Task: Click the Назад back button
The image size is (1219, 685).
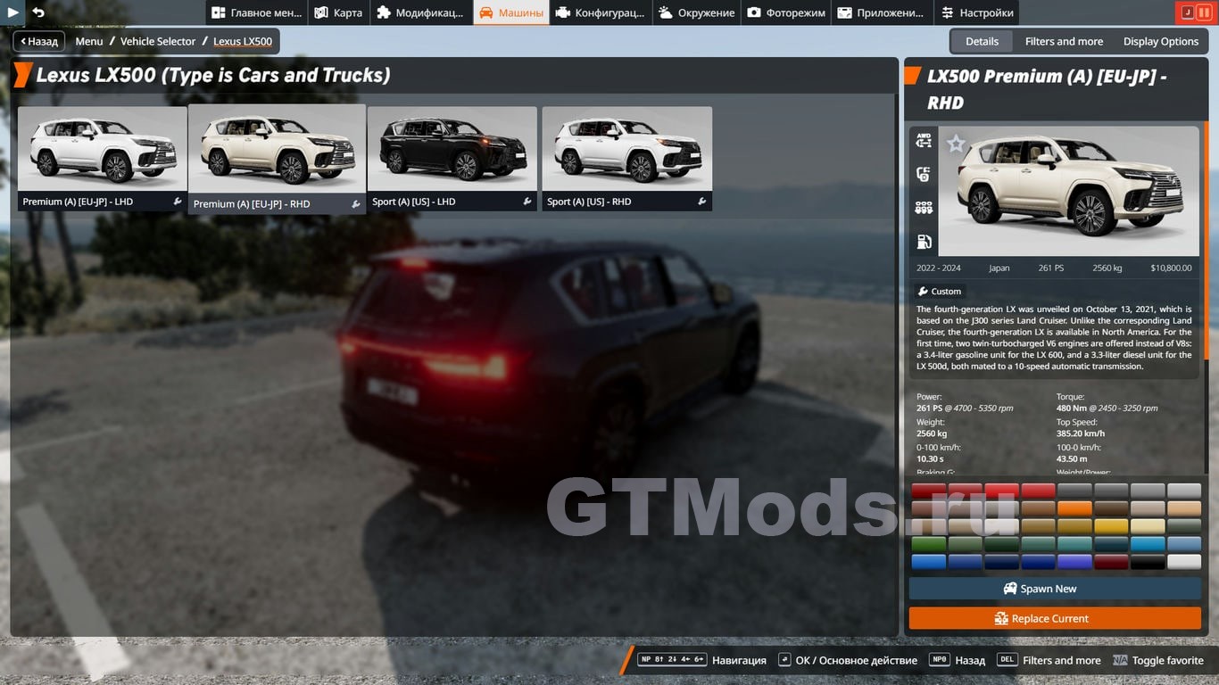Action: [38, 41]
